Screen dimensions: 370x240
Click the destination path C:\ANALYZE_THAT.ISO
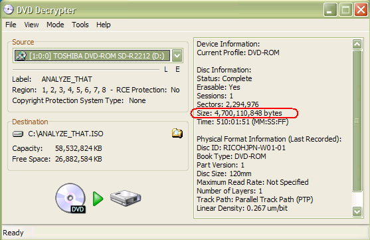point(66,134)
